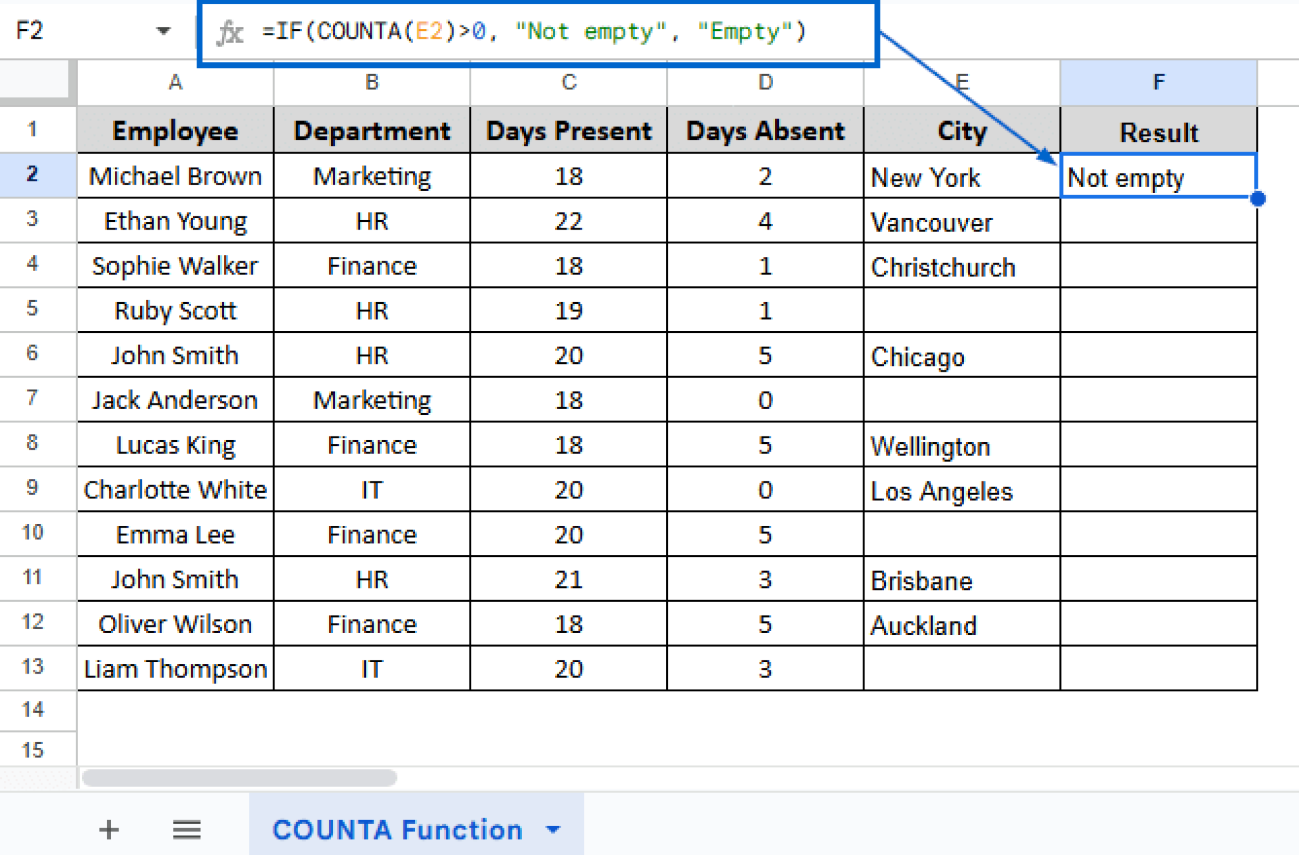Open the Name box dropdown arrow
1299x855 pixels.
[x=164, y=30]
